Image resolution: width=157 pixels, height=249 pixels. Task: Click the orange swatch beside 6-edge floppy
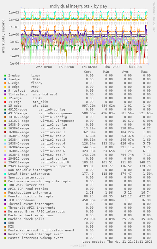5,83
